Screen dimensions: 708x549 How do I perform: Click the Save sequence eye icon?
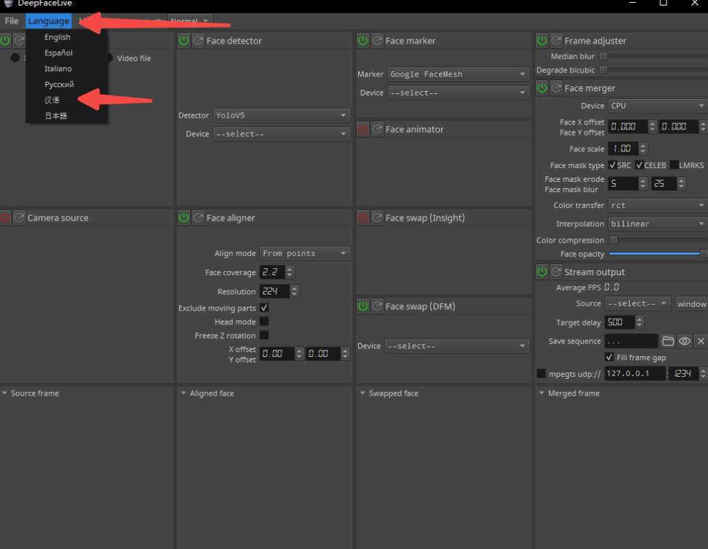[684, 341]
